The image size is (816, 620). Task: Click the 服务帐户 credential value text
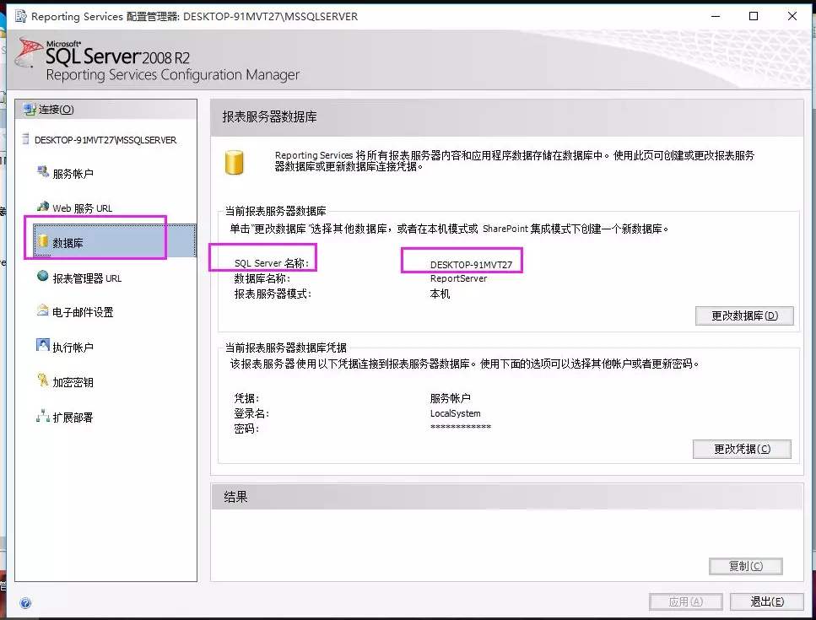pos(450,398)
